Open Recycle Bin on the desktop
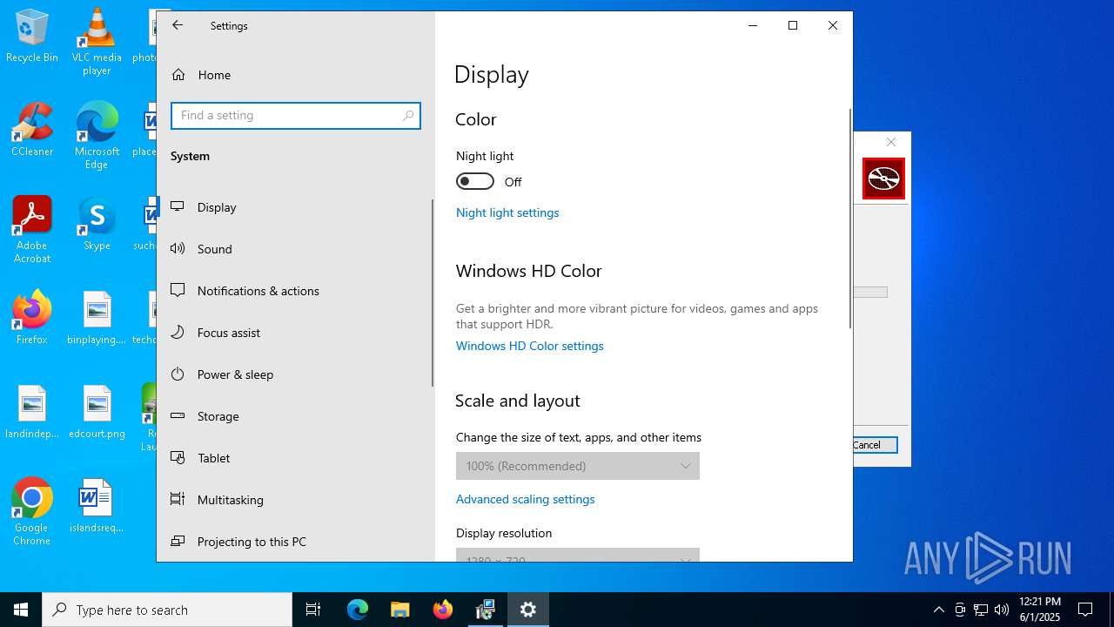This screenshot has width=1114, height=627. pos(32,37)
